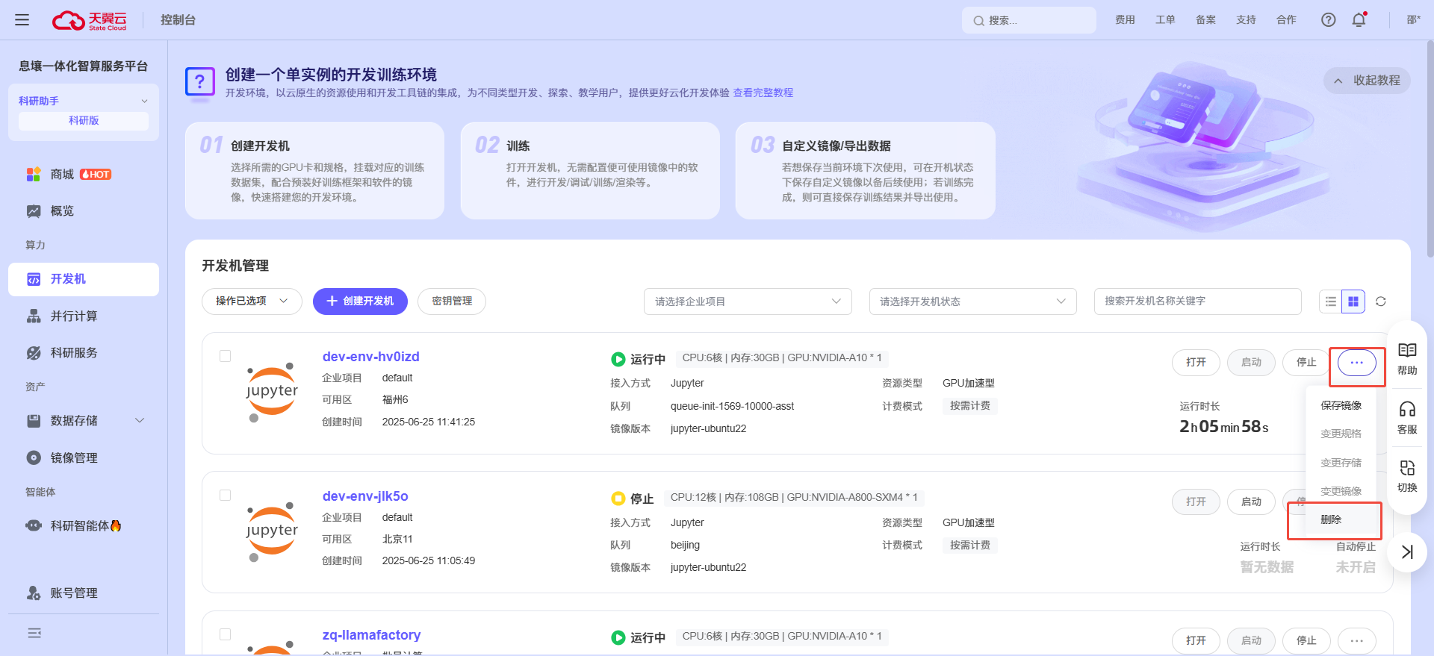Image resolution: width=1434 pixels, height=656 pixels.
Task: Open 工单 in the top navigation
Action: [1165, 20]
